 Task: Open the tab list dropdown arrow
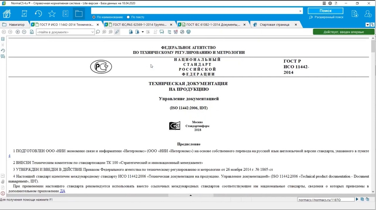click(x=367, y=25)
